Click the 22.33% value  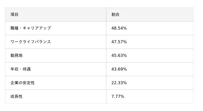119,83
